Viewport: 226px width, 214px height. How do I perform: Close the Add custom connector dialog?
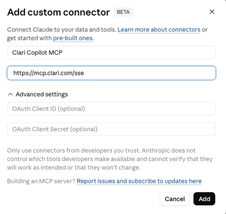212,12
